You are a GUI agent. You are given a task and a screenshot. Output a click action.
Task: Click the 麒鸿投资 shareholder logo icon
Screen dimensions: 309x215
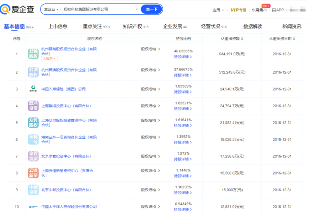point(33,106)
